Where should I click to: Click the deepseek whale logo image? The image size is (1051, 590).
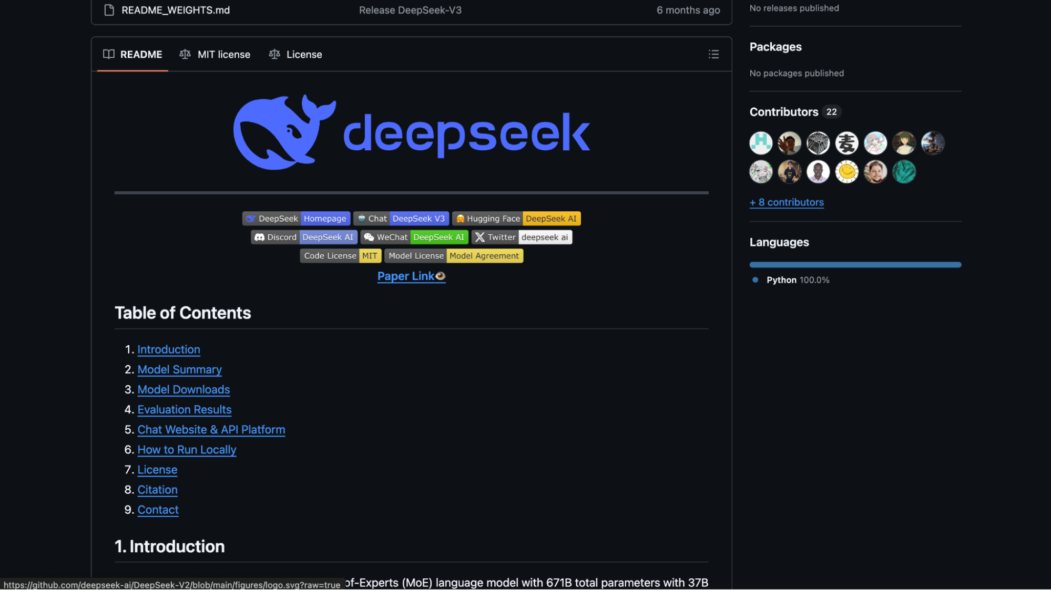pos(412,132)
